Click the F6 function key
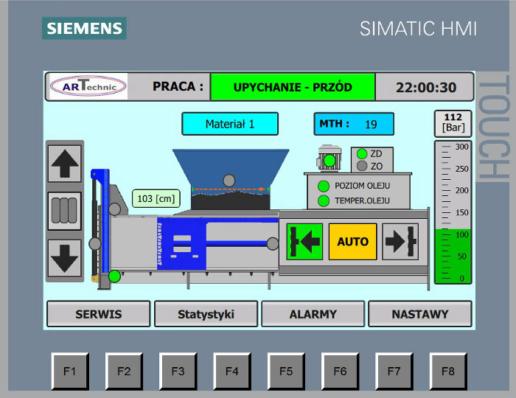Screen dimensions: 516x398 (x=340, y=371)
